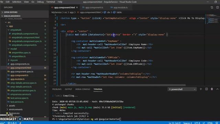
Task: Open the Edit menu
Action: pyautogui.click(x=8, y=2)
